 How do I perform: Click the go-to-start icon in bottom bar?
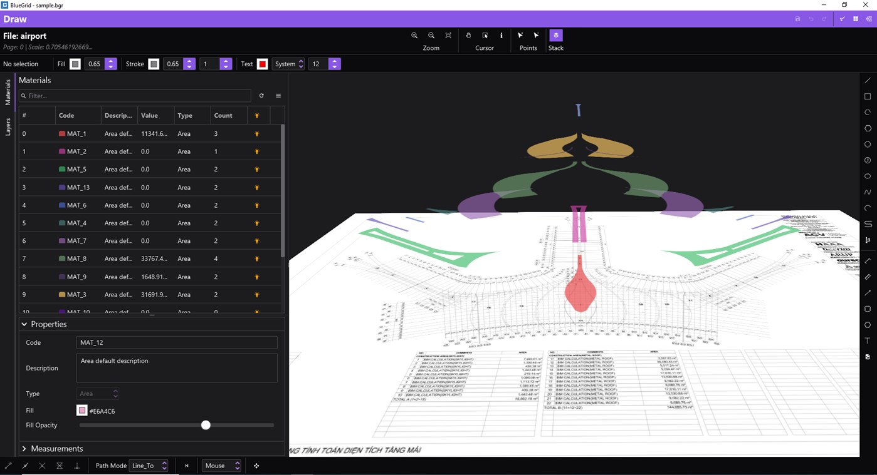click(186, 466)
